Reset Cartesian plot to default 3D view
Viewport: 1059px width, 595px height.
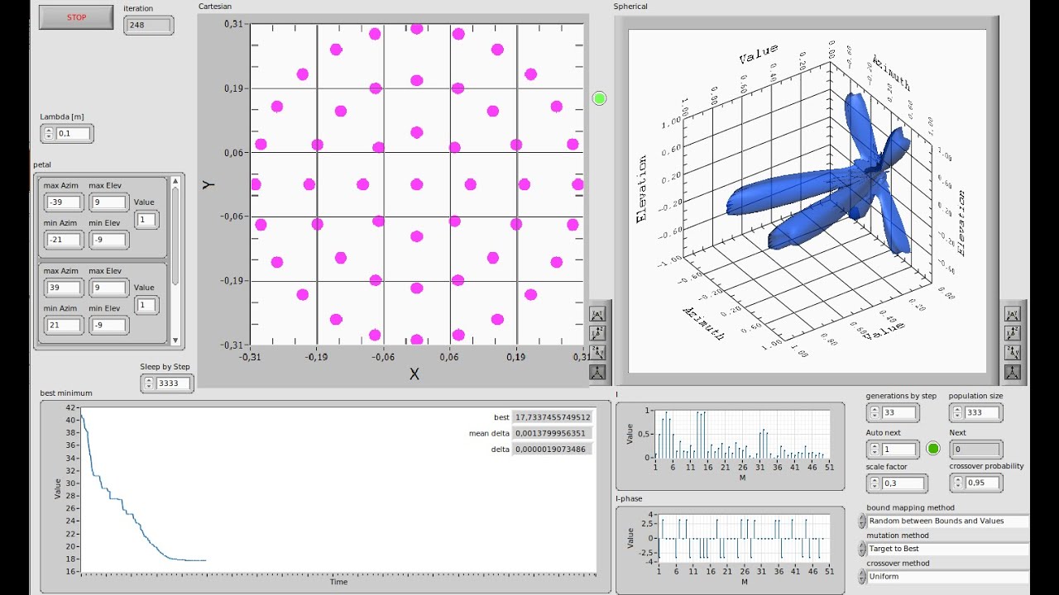tap(597, 373)
